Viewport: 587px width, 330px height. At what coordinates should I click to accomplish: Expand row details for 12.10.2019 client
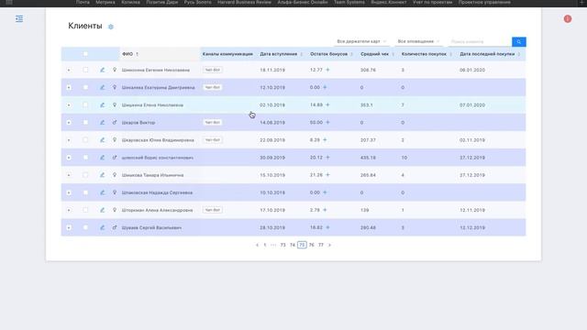tap(69, 87)
